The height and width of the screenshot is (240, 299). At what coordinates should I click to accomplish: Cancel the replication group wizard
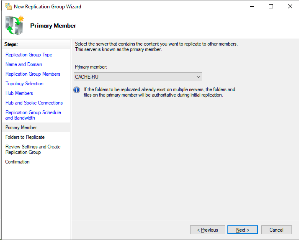276,230
